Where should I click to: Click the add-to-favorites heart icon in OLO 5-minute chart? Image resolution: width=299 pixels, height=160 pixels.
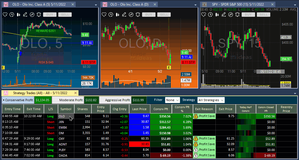tap(5, 15)
